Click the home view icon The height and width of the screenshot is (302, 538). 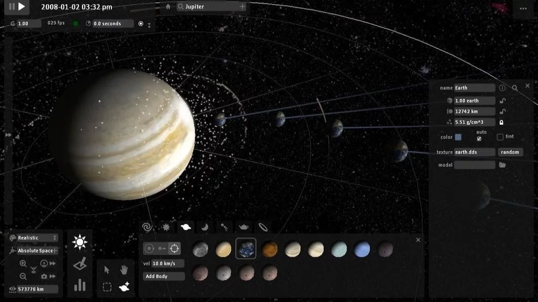pyautogui.click(x=168, y=6)
